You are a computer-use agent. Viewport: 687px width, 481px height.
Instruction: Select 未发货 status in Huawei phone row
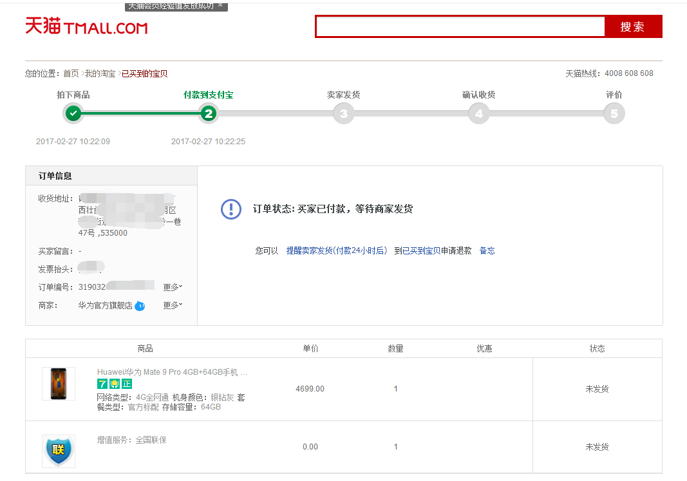pyautogui.click(x=598, y=388)
